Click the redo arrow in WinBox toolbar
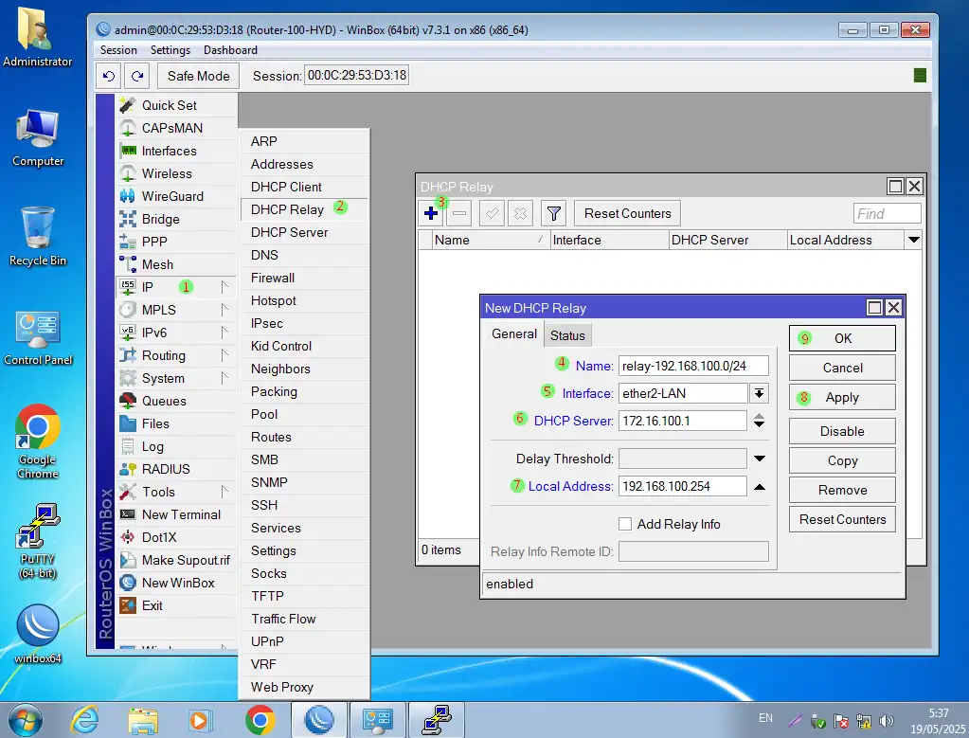Viewport: 969px width, 738px height. click(x=138, y=76)
